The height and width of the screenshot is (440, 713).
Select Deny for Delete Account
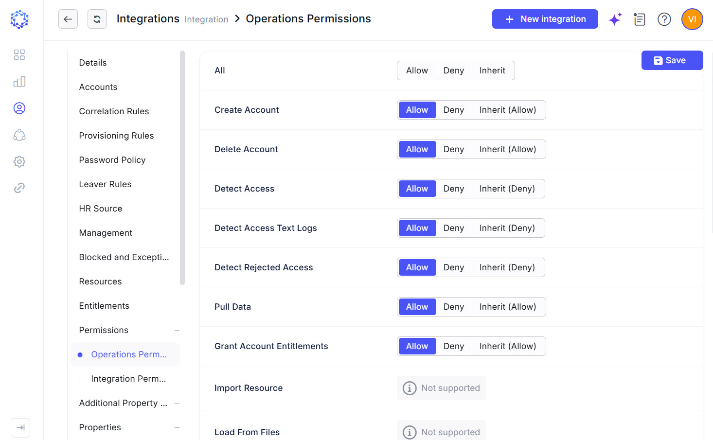[454, 149]
